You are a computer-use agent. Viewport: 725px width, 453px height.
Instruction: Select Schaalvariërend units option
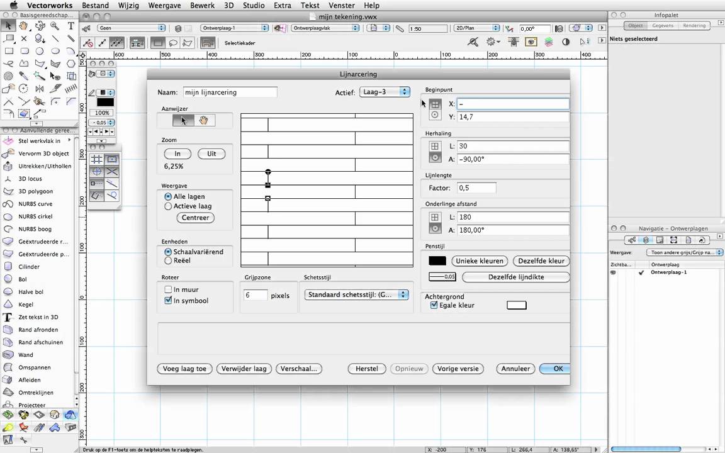coord(168,252)
